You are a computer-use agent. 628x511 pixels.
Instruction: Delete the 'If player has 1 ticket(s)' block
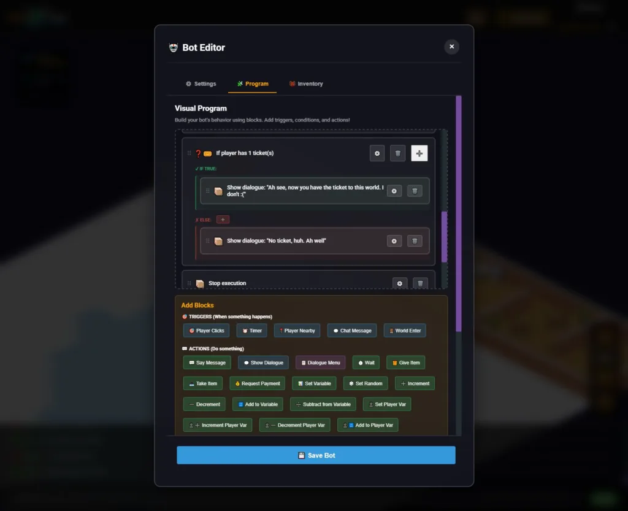397,153
